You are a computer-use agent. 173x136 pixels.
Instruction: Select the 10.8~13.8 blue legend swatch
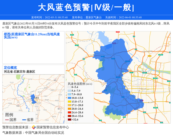(x=69, y=98)
